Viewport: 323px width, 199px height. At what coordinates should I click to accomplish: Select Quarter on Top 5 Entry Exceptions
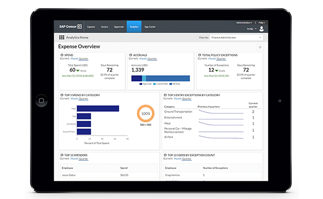tap(187, 98)
